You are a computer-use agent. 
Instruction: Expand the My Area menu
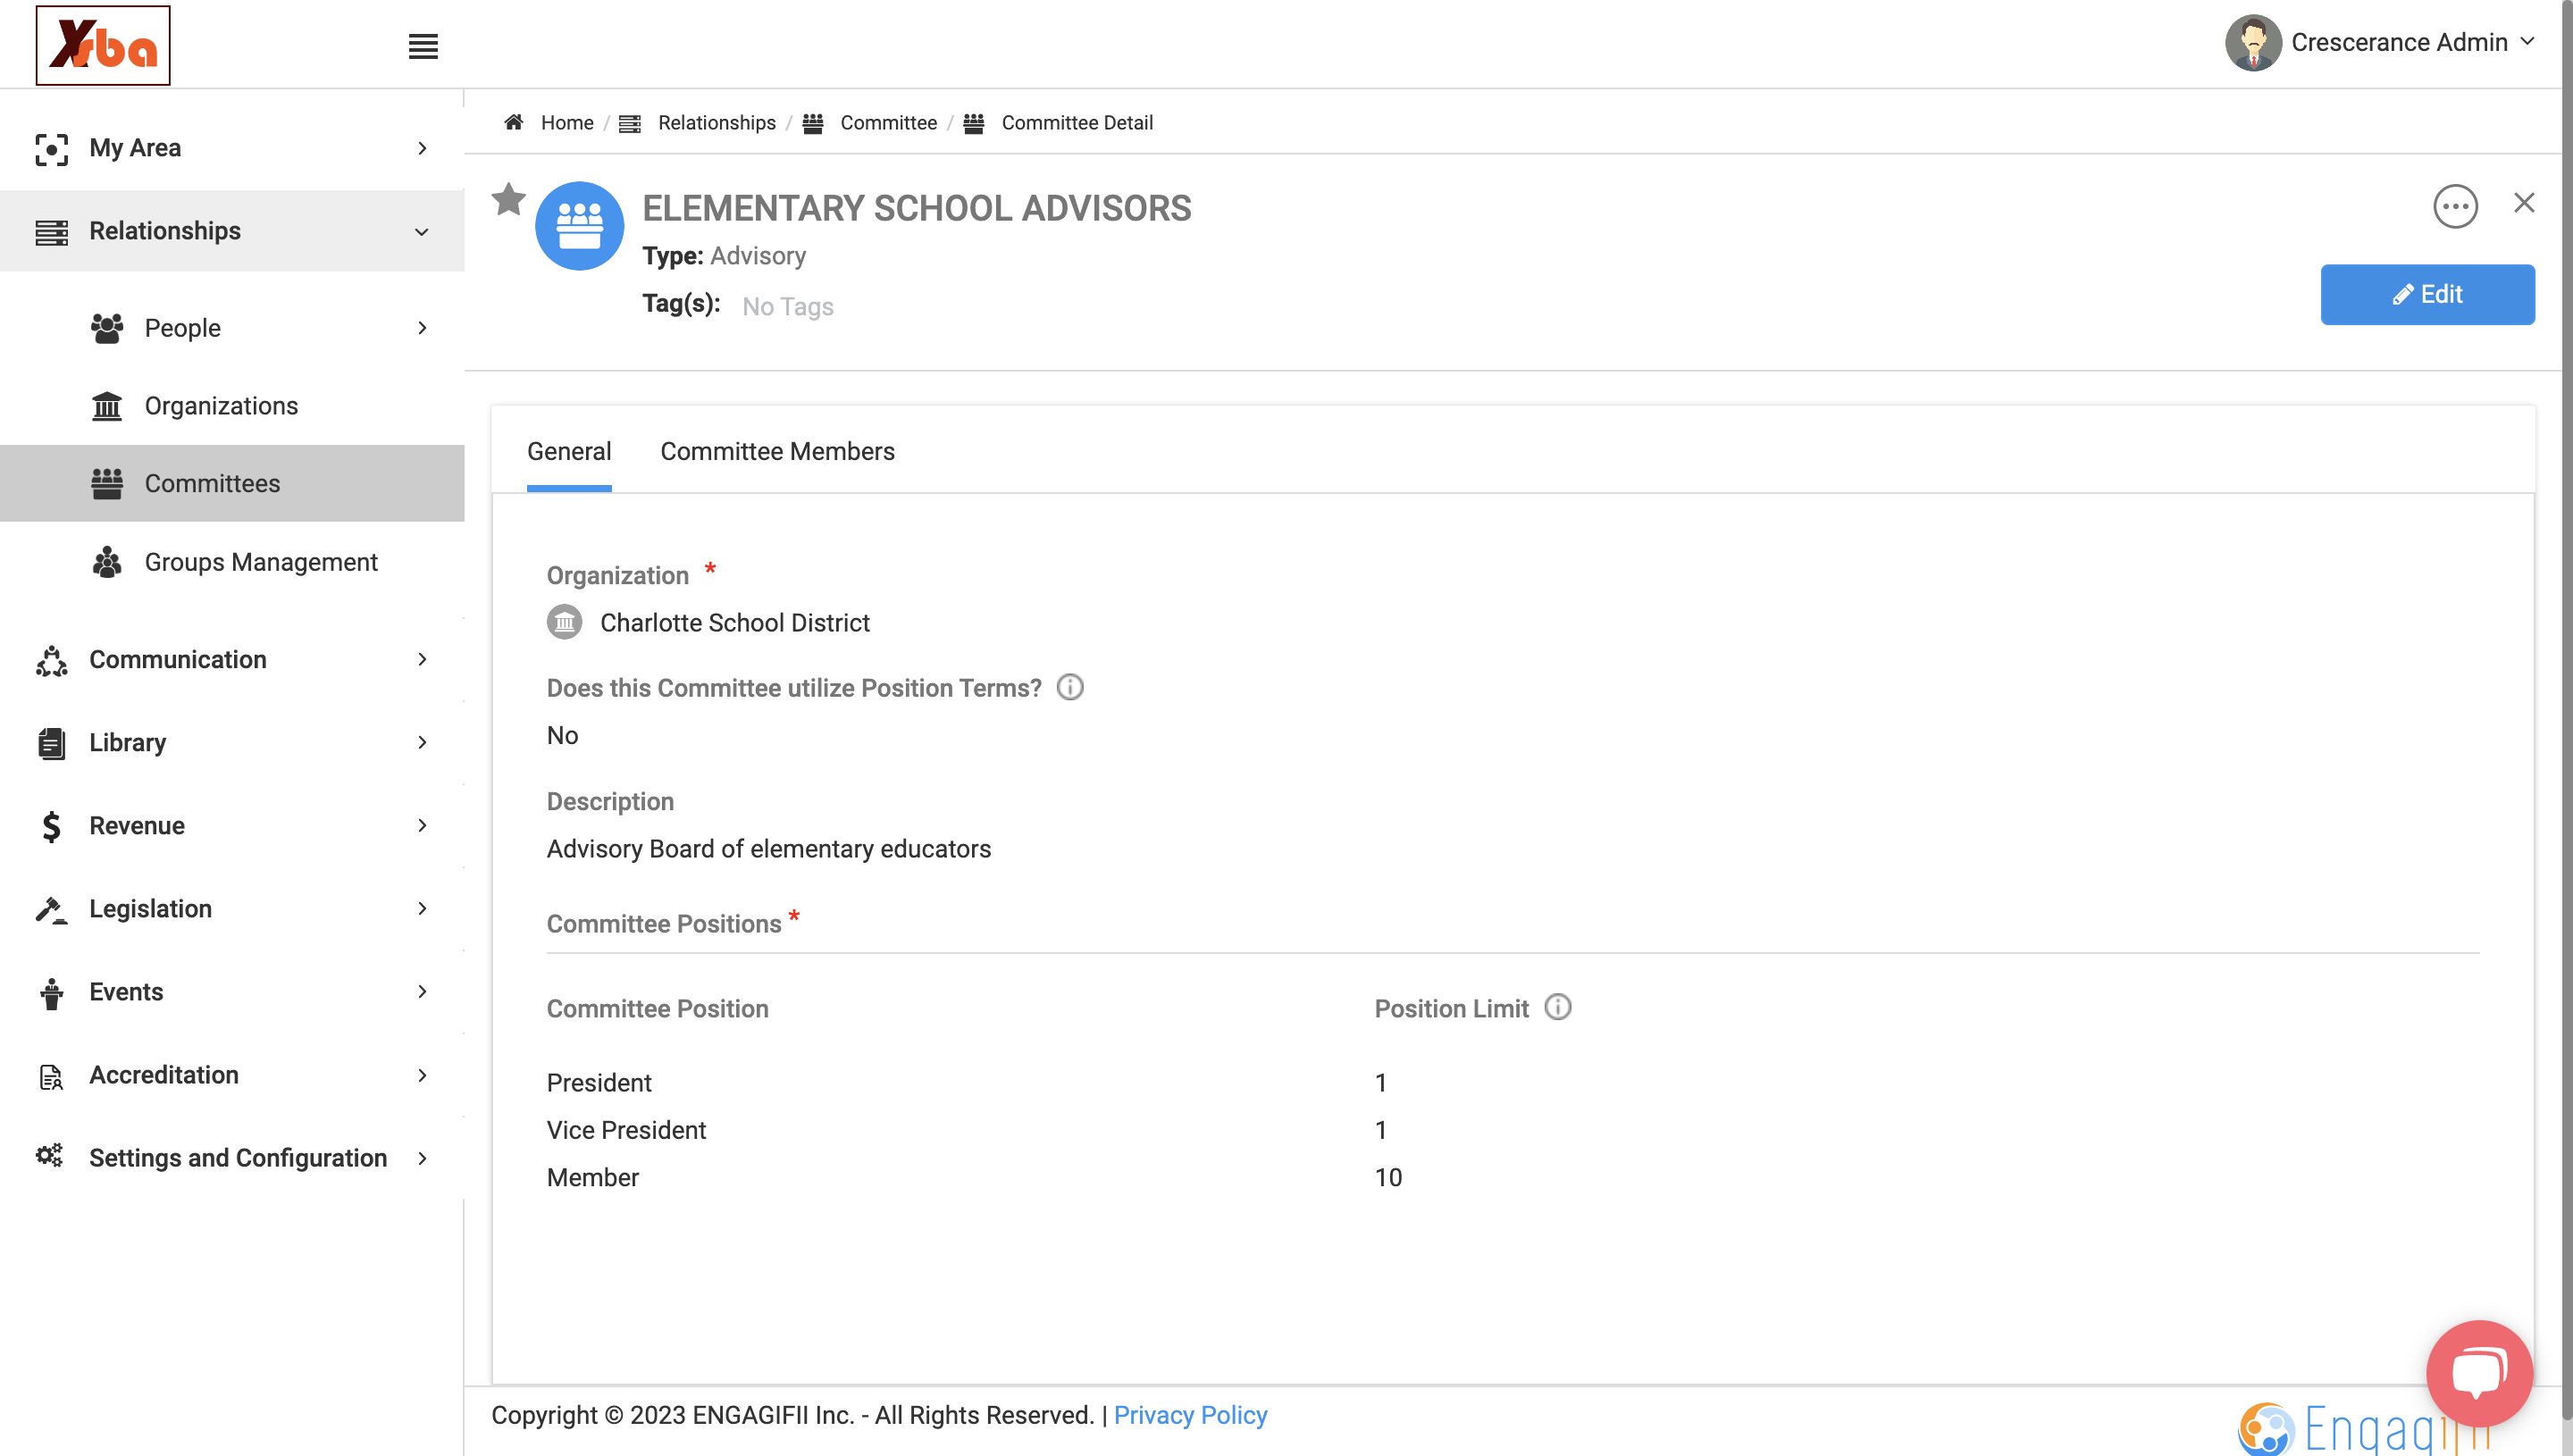click(x=232, y=148)
